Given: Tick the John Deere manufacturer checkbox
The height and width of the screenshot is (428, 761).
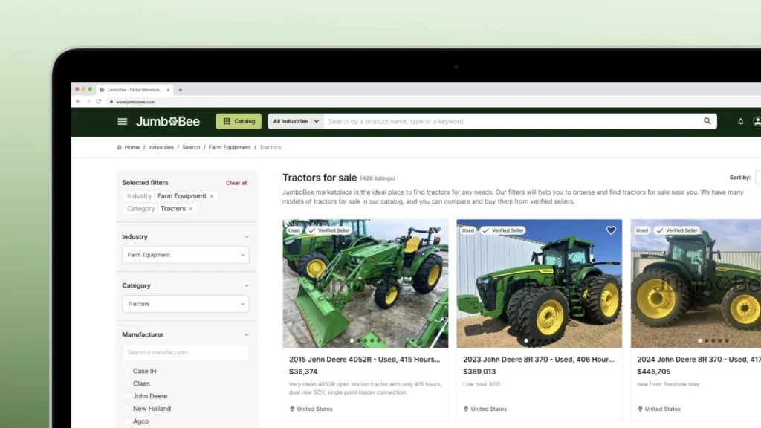Looking at the screenshot, I should pos(128,397).
